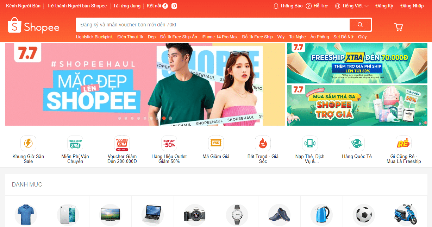This screenshot has width=432, height=227.
Task: Open the laptop category thumbnail
Action: point(153,214)
